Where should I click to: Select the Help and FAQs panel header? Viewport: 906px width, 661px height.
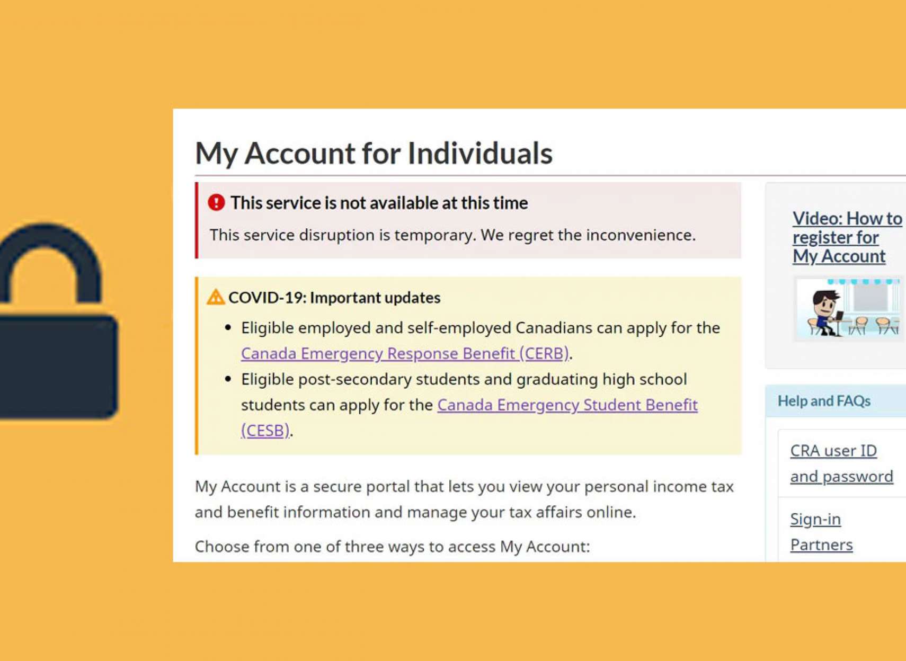click(x=824, y=401)
